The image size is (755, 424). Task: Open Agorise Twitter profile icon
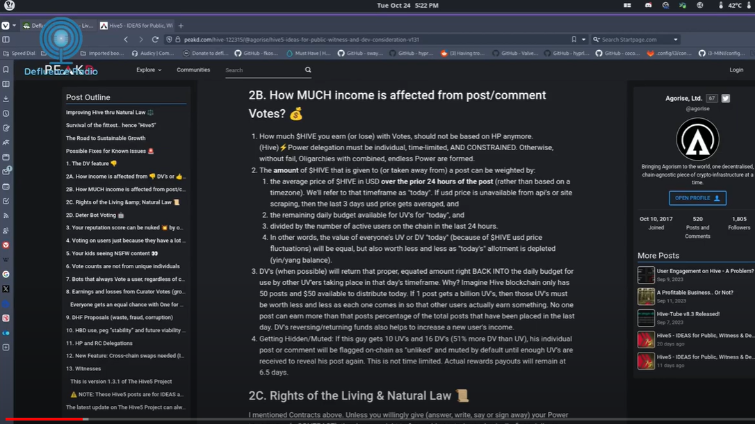[x=726, y=98]
